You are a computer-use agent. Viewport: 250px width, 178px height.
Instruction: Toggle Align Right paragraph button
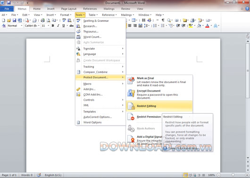click(x=135, y=25)
